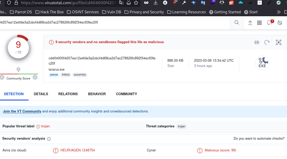287x159 pixels.
Task: Follow the Join the VT Community link
Action: coord(22,111)
